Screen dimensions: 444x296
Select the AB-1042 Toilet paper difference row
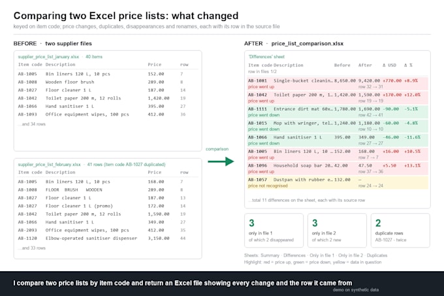pyautogui.click(x=338, y=98)
